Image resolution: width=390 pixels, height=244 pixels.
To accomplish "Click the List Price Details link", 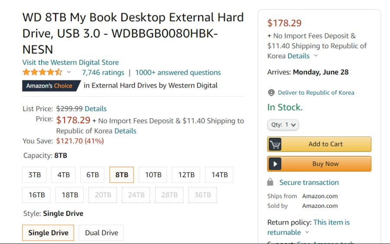I will [95, 108].
